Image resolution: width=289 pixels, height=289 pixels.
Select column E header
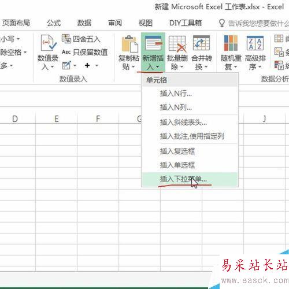[57, 119]
